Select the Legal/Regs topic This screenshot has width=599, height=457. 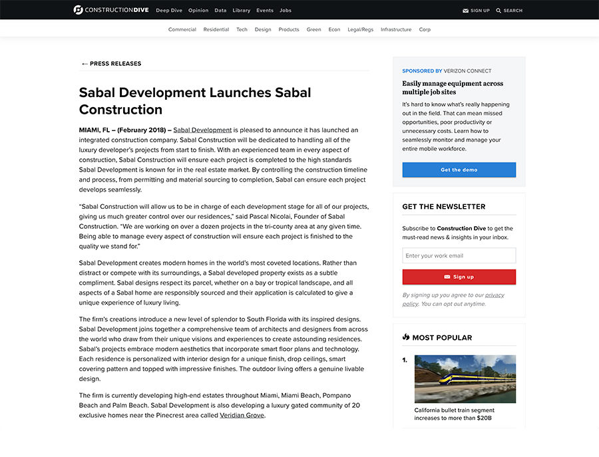[360, 29]
